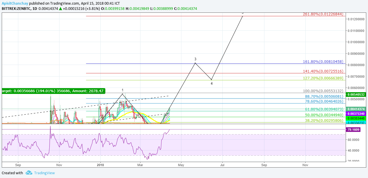Click the 2018 date axis label

tap(100, 165)
